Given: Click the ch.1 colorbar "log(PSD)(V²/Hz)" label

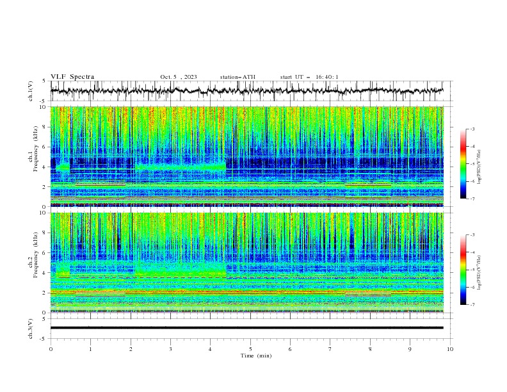Looking at the screenshot, I should [x=480, y=167].
